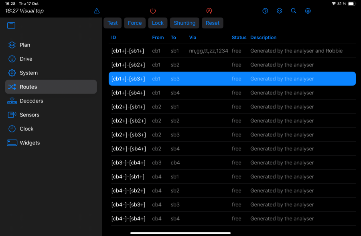Image resolution: width=361 pixels, height=236 pixels.
Task: Open the info icon in top bar
Action: click(265, 11)
